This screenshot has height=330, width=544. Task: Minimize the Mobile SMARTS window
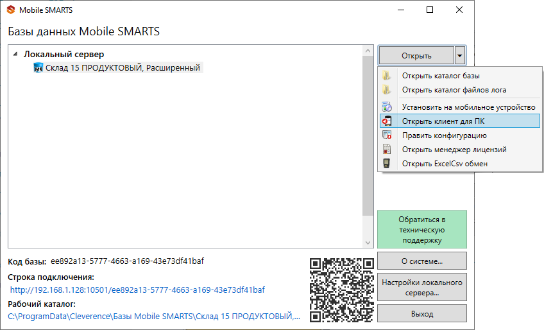pyautogui.click(x=401, y=10)
